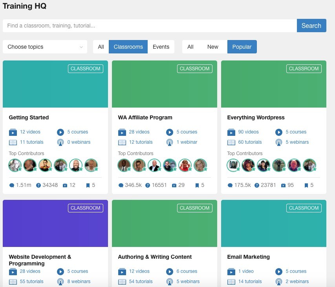This screenshot has width=335, height=287.
Task: Click the green Authoring & Writing Content banner
Action: [x=165, y=223]
